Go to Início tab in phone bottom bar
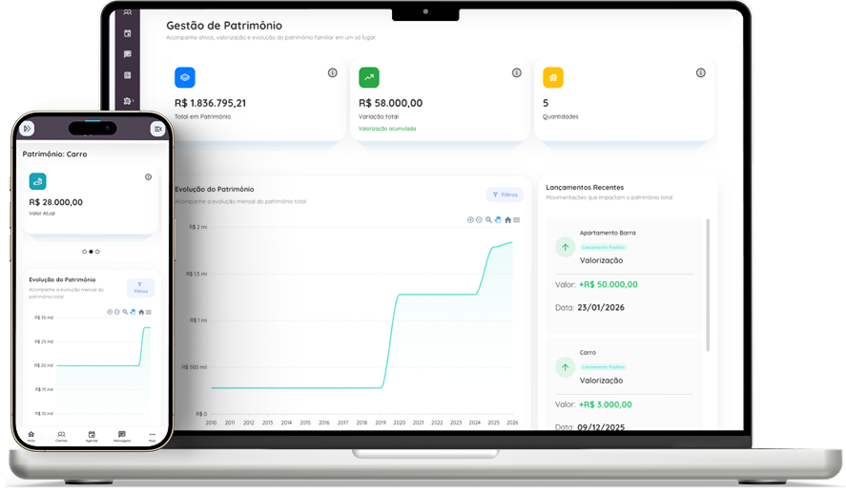This screenshot has height=495, width=846. tap(31, 436)
